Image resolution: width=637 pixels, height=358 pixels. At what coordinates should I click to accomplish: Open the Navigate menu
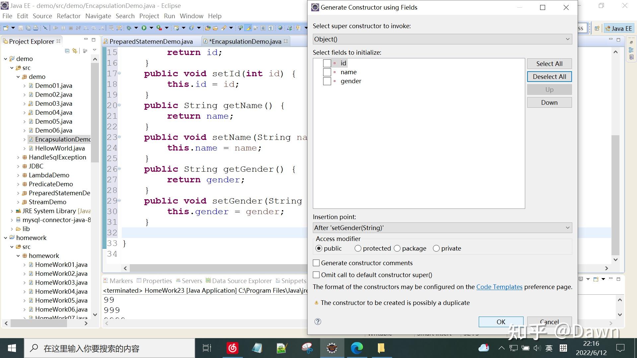(98, 16)
